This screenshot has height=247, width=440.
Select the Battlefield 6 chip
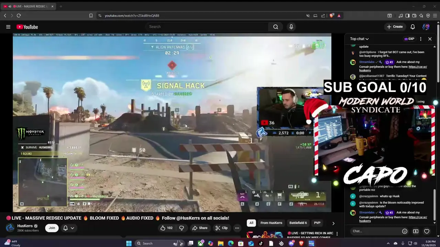[298, 223]
